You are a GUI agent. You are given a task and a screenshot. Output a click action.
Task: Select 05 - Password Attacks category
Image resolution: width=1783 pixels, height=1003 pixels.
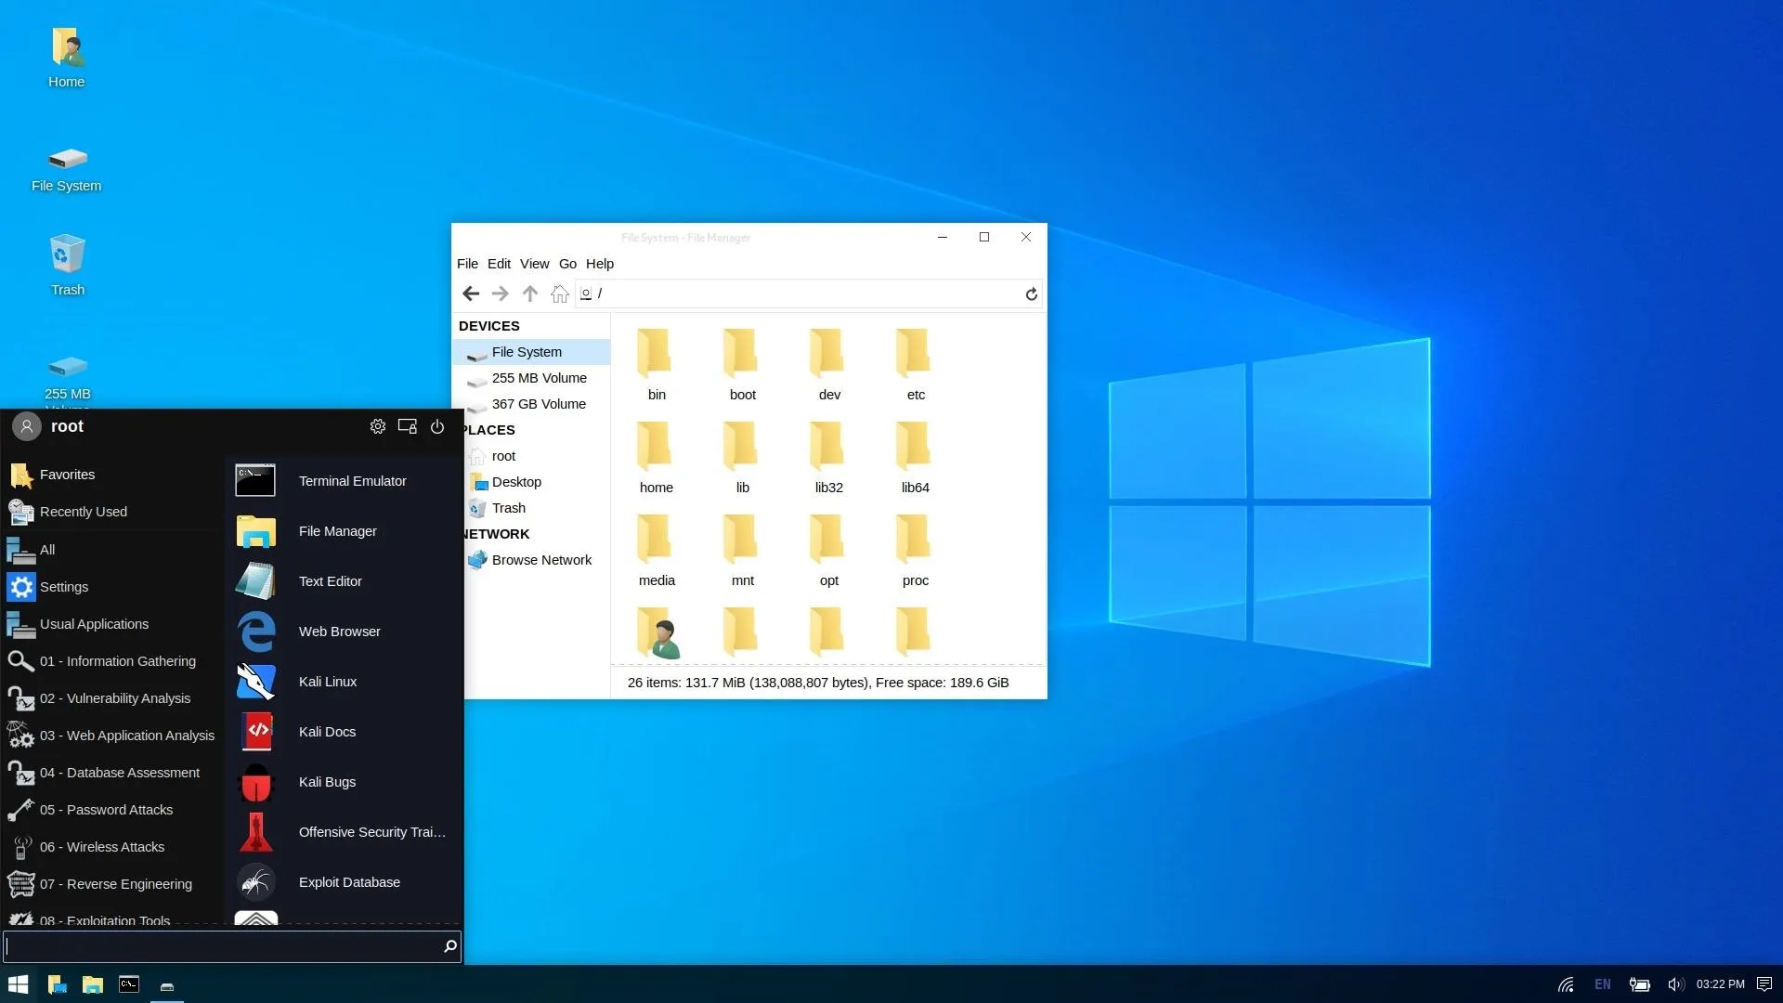click(112, 810)
